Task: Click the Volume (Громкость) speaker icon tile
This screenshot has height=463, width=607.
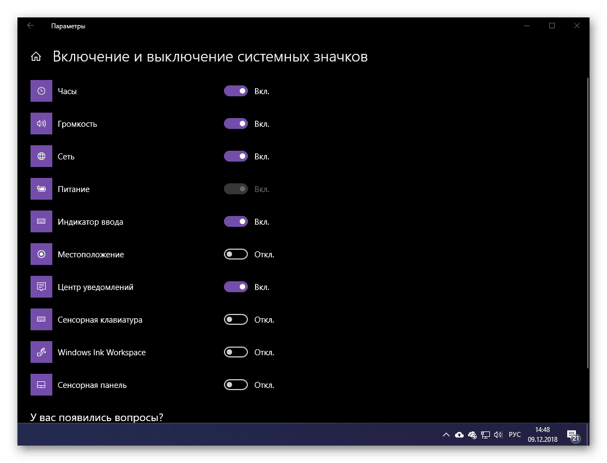Action: 41,124
